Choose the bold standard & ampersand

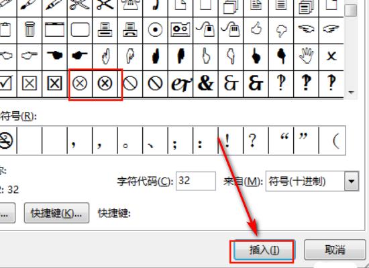(x=205, y=84)
